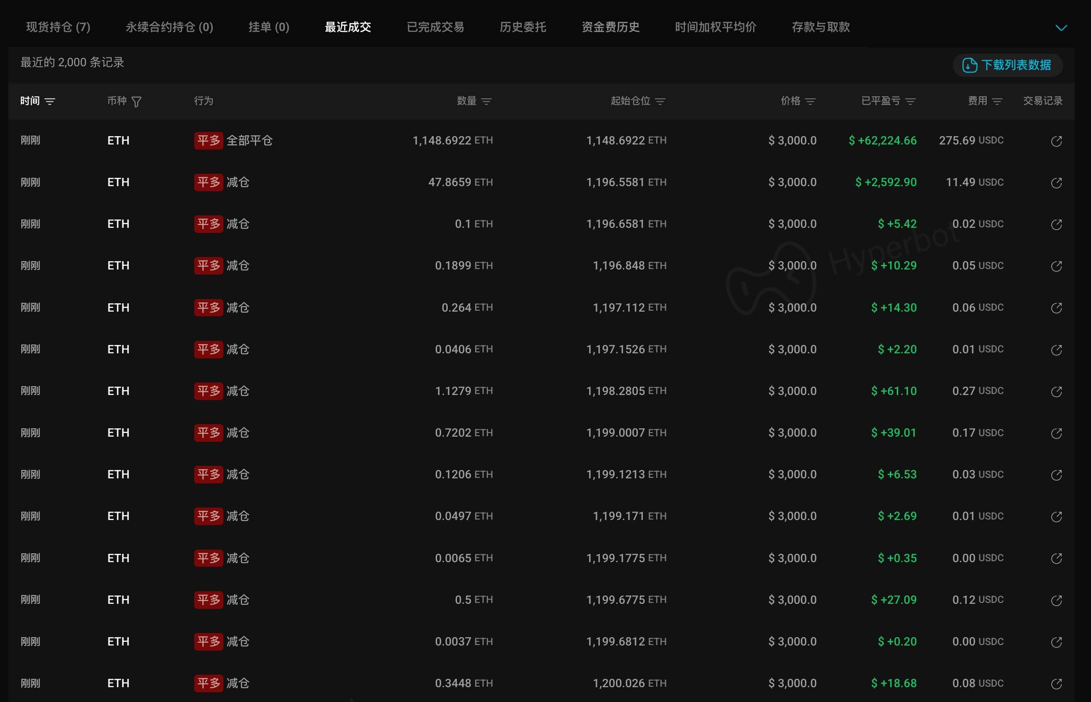
Task: Click the 币种 filter funnel icon
Action: click(136, 101)
